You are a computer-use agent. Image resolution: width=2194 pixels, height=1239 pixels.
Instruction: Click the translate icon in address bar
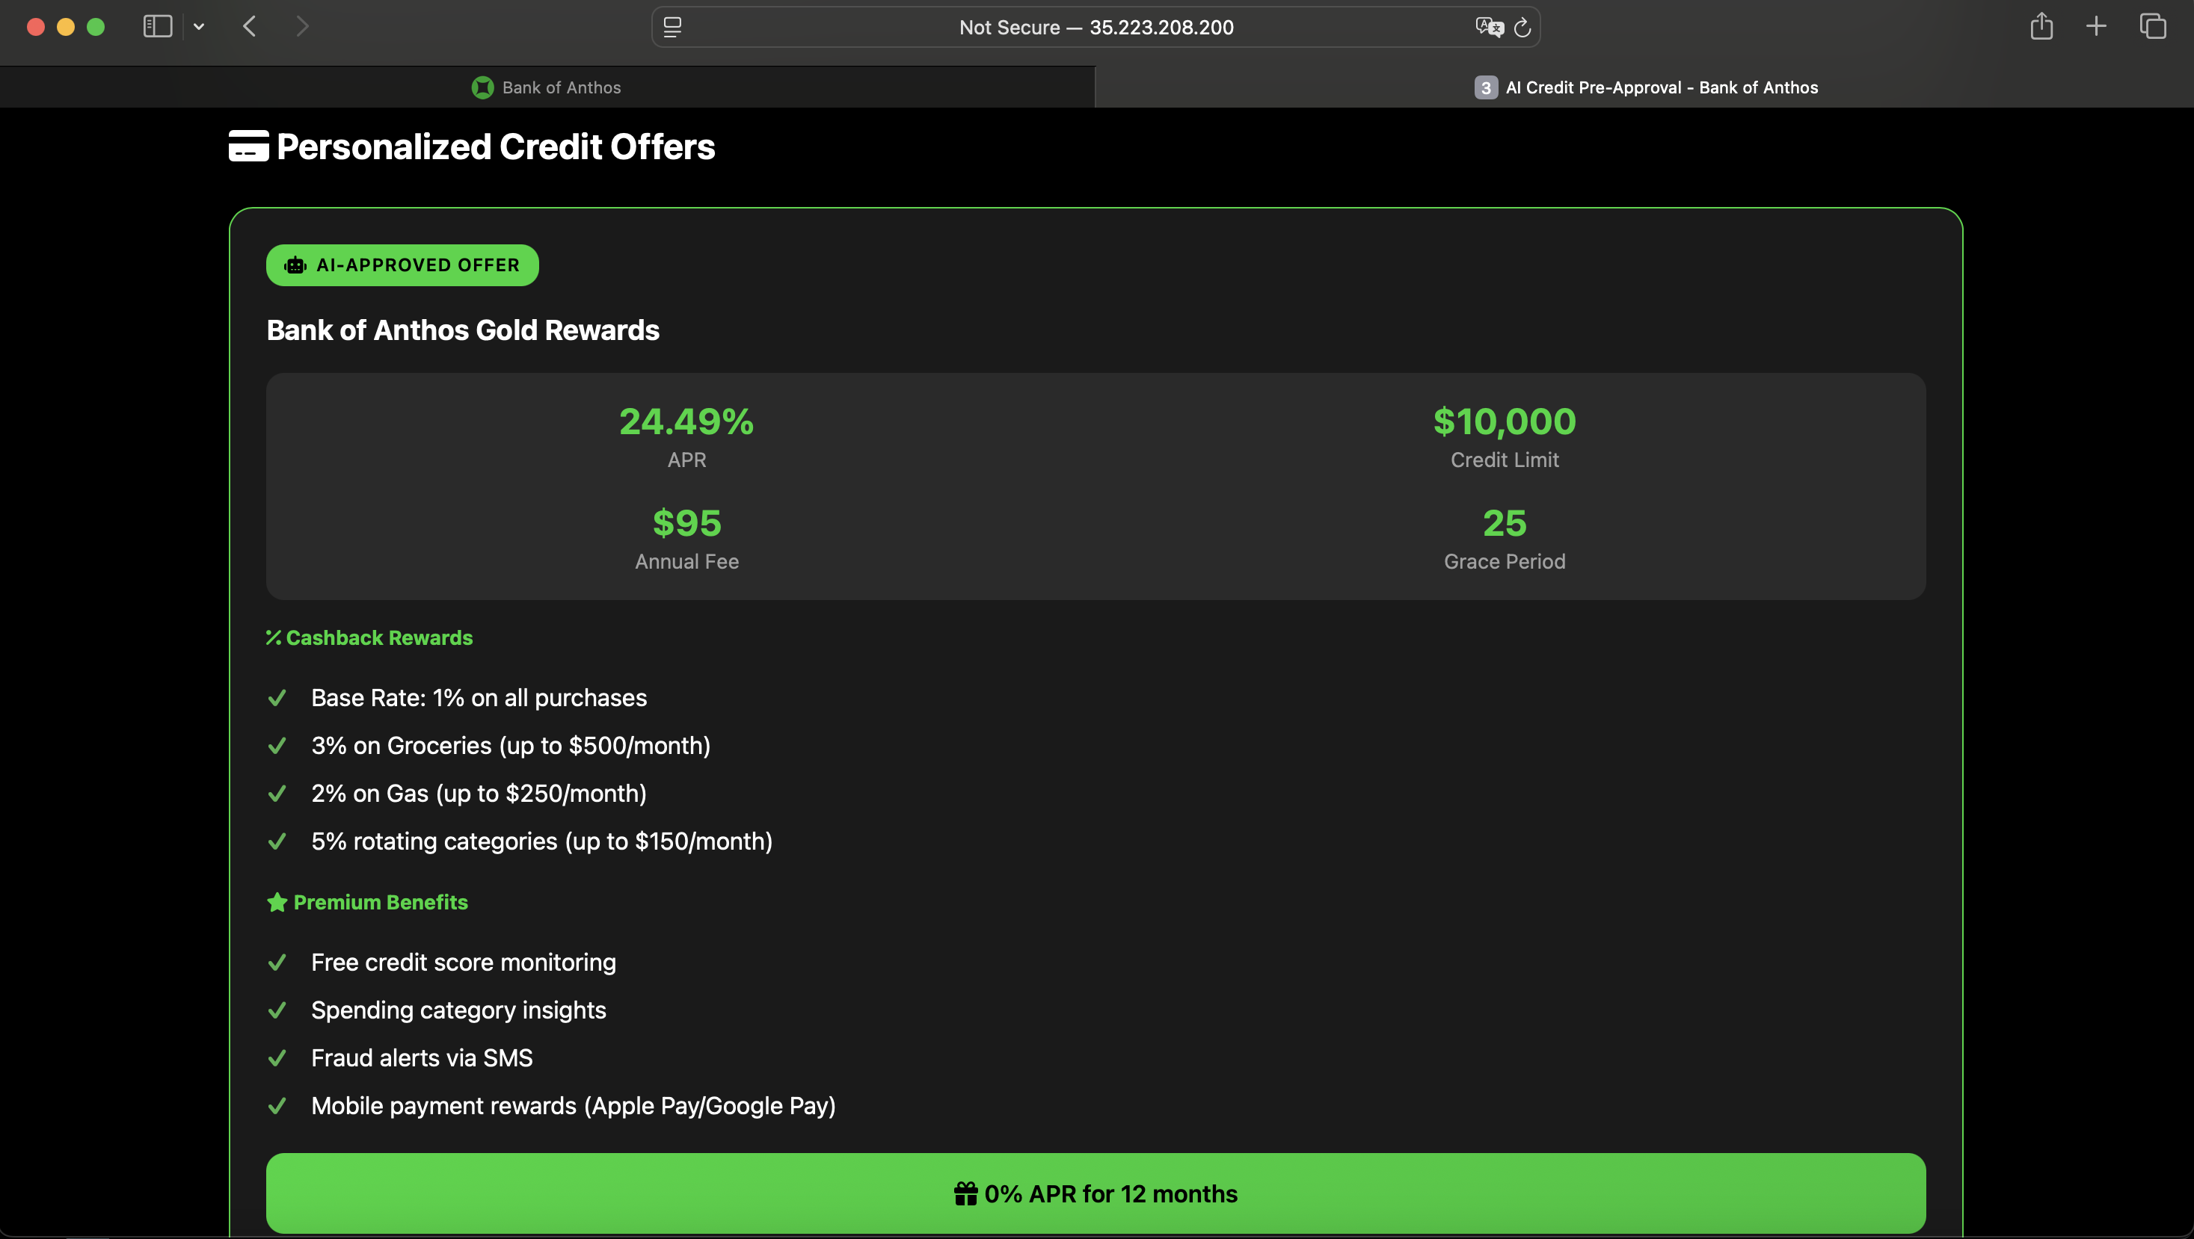coord(1489,27)
